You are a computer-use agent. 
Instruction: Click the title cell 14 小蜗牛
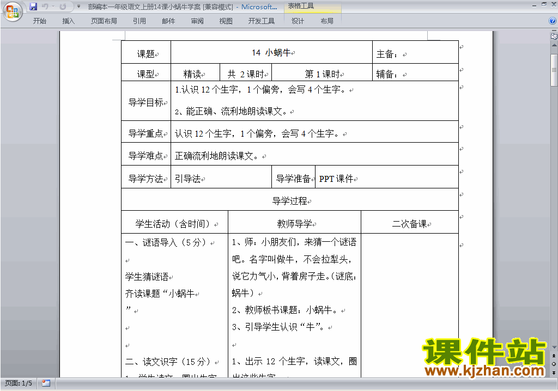[272, 53]
